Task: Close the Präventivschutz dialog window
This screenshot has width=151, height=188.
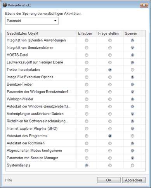Action: point(144,5)
